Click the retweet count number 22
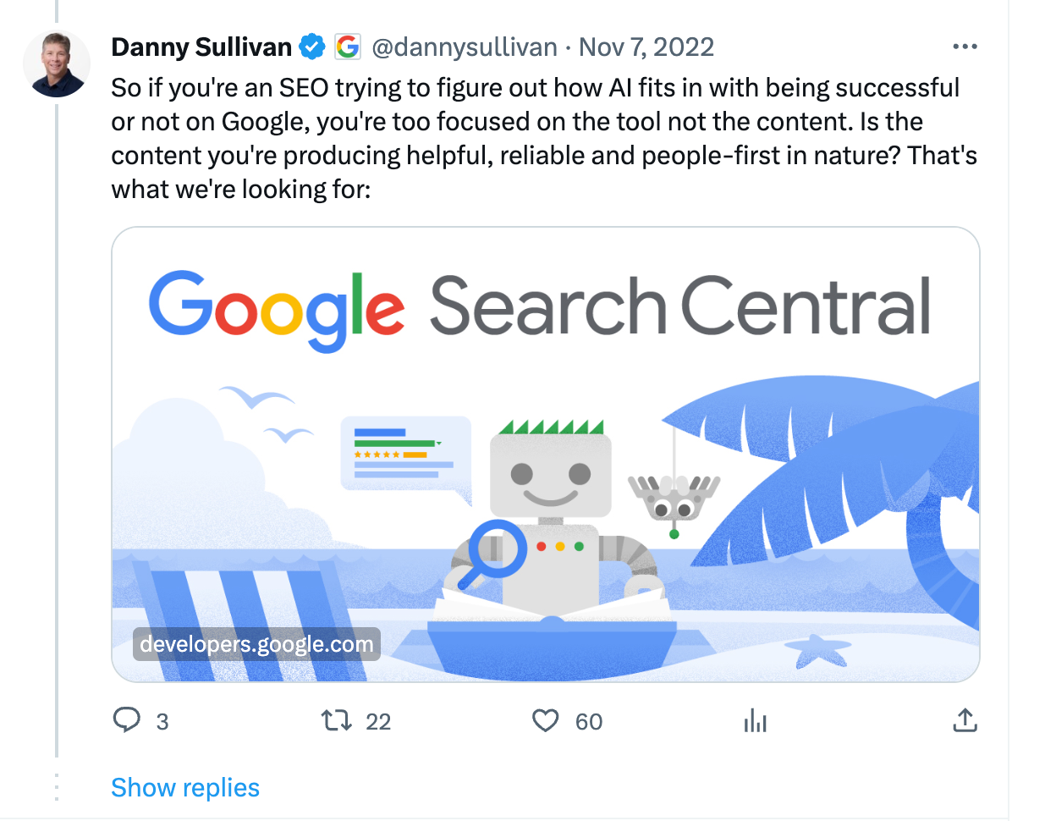1056x821 pixels. pyautogui.click(x=378, y=722)
